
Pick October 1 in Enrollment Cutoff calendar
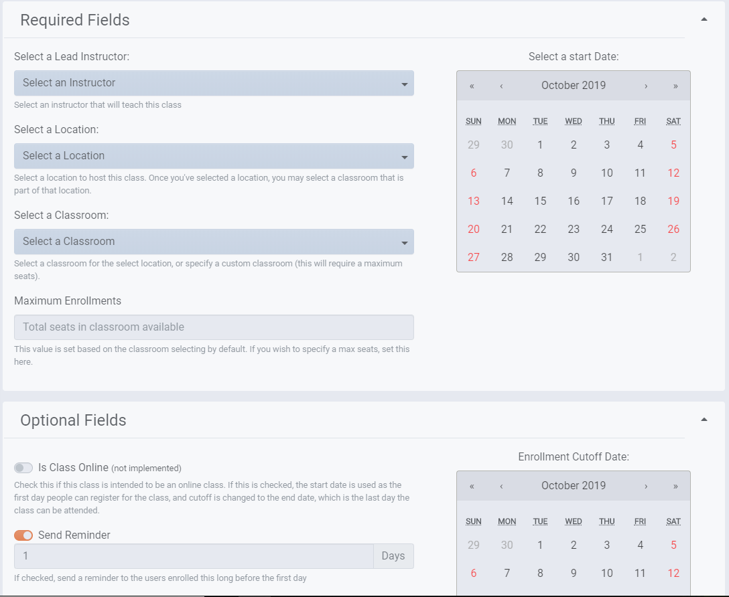pos(540,545)
